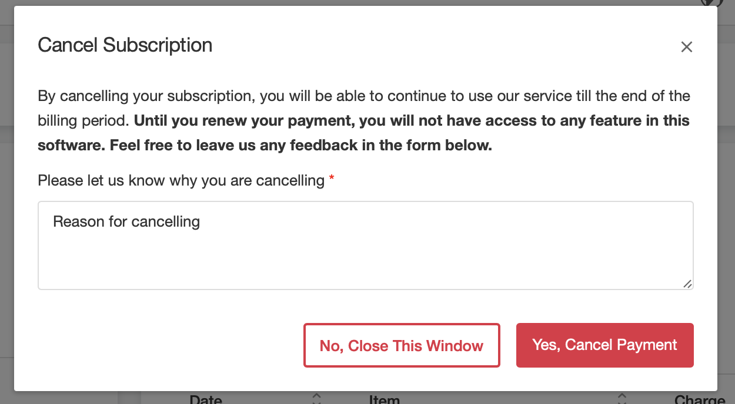Click the Item column sort arrows
This screenshot has height=404, width=735.
[622, 399]
